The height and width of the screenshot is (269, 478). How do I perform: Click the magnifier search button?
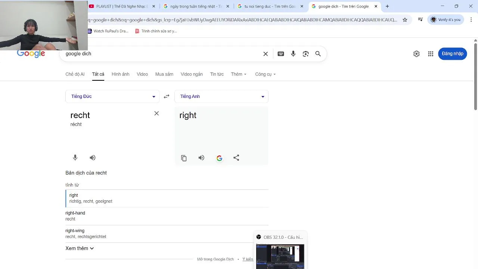pos(318,54)
